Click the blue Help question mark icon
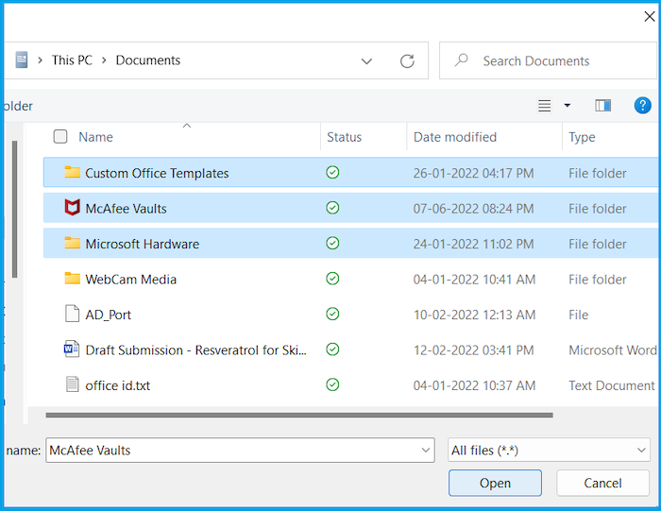This screenshot has height=511, width=661. click(x=642, y=105)
